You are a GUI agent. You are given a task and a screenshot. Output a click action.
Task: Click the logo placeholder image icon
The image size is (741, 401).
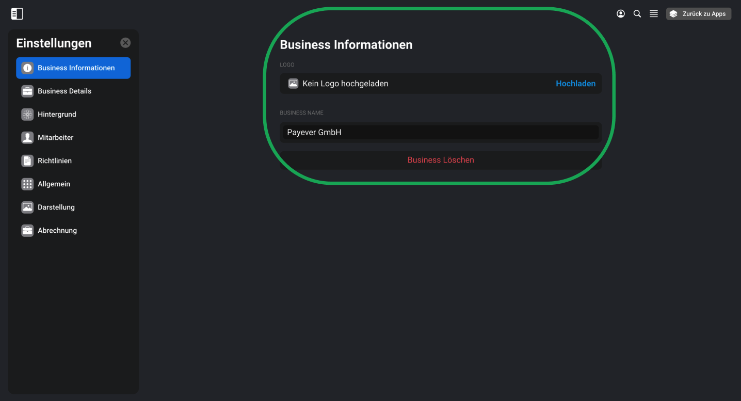coord(293,84)
